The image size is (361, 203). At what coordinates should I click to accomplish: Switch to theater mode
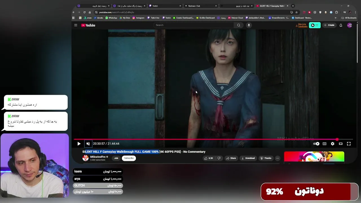coord(341,144)
